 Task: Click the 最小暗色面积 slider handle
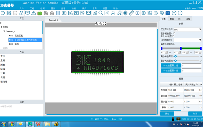click(175, 56)
